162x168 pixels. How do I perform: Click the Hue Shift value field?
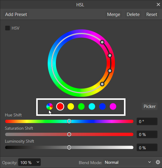[x=147, y=122]
